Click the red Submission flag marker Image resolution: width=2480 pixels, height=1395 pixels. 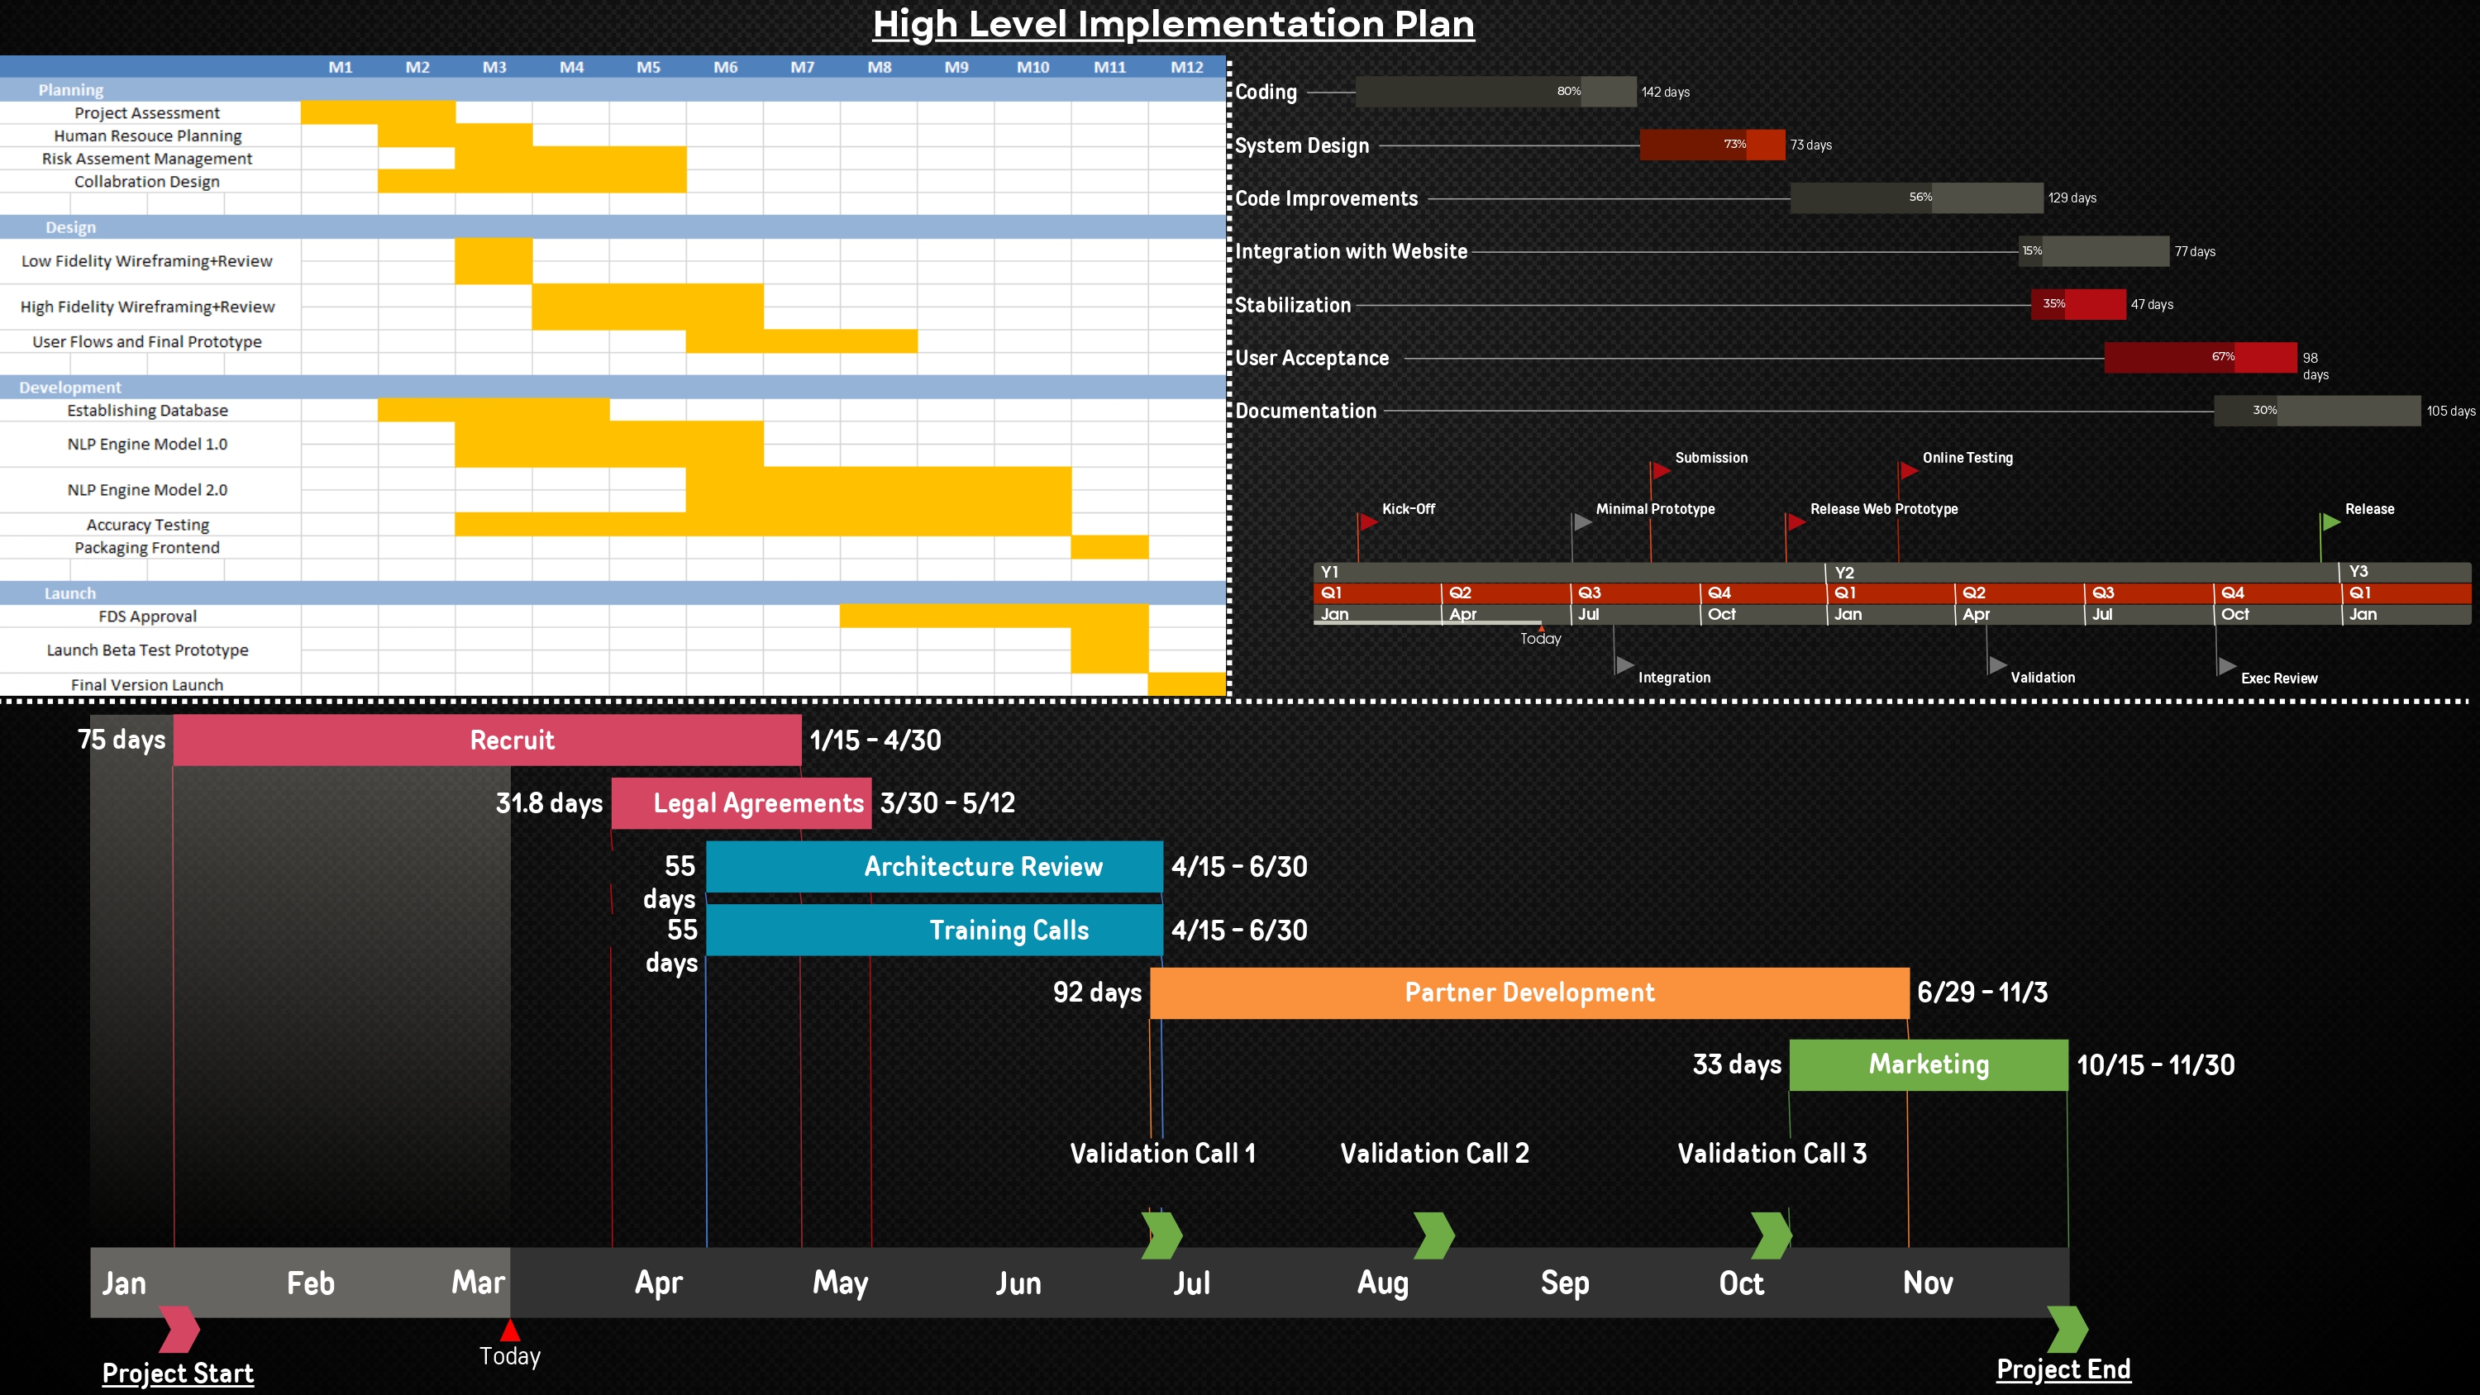[x=1661, y=471]
